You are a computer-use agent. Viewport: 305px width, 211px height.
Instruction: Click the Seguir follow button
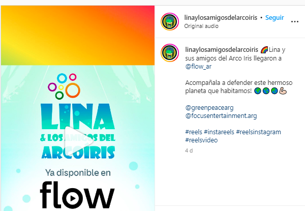click(x=274, y=17)
